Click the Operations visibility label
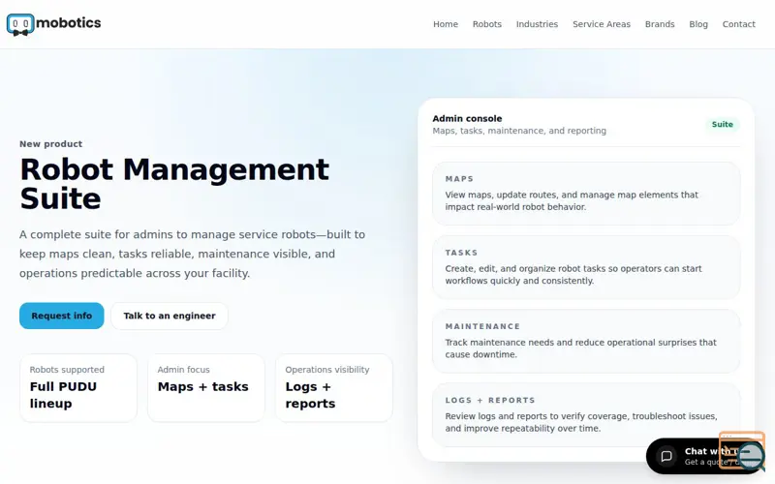Viewport: 775px width, 484px height. [x=327, y=370]
